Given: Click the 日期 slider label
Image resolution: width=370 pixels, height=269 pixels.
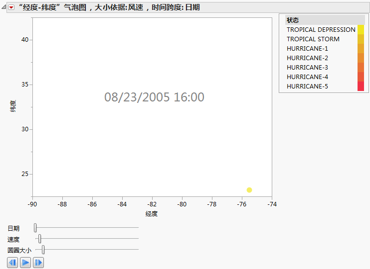Looking at the screenshot, I should pyautogui.click(x=13, y=228).
